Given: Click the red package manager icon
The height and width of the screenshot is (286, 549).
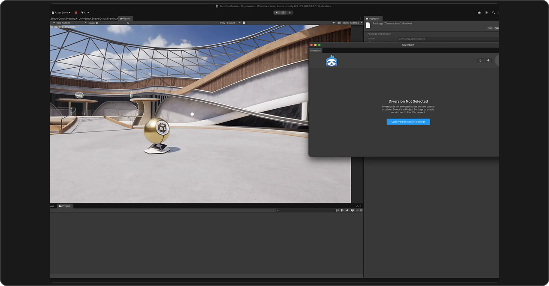Looking at the screenshot, I should (x=75, y=12).
